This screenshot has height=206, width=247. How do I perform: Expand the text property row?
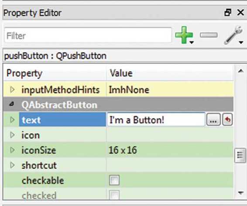click(x=12, y=120)
